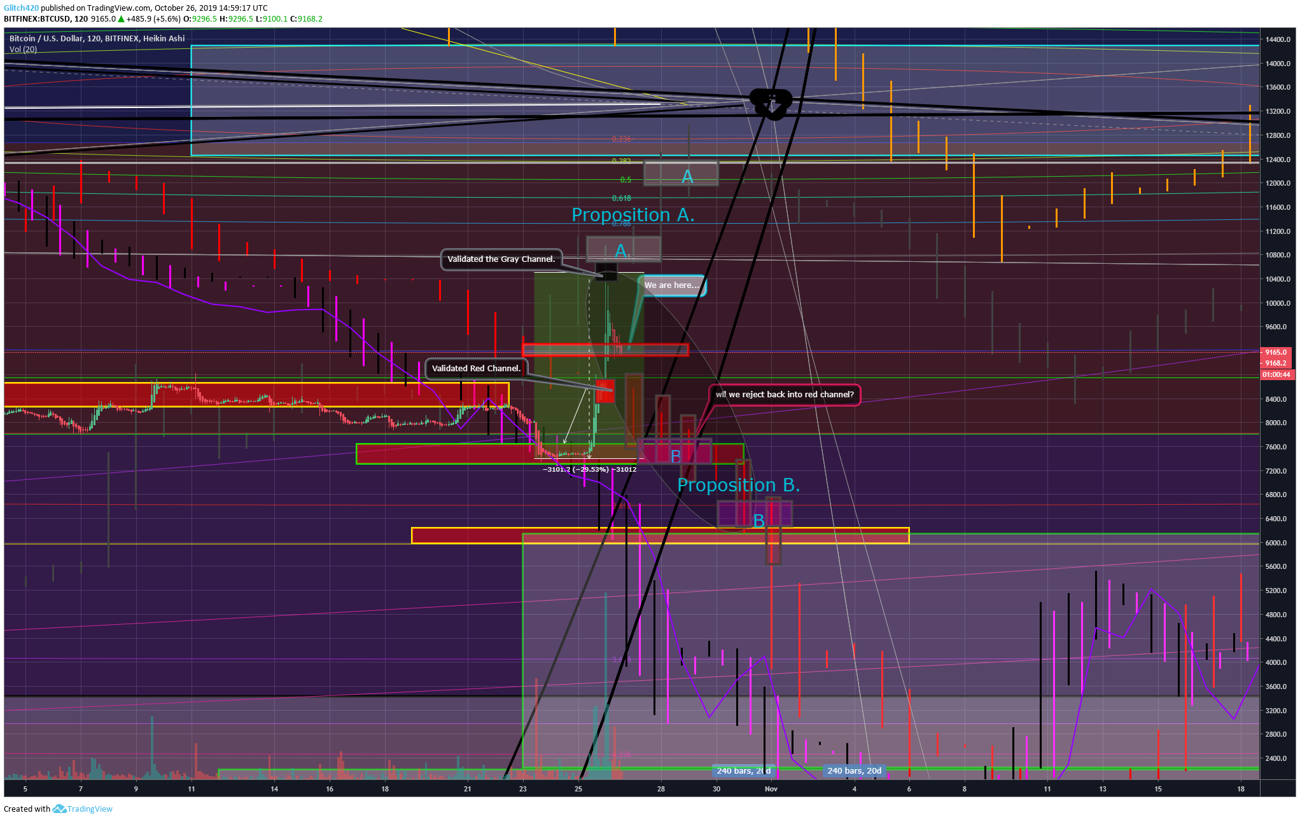
Task: Click date 28 on the time axis
Action: (661, 789)
